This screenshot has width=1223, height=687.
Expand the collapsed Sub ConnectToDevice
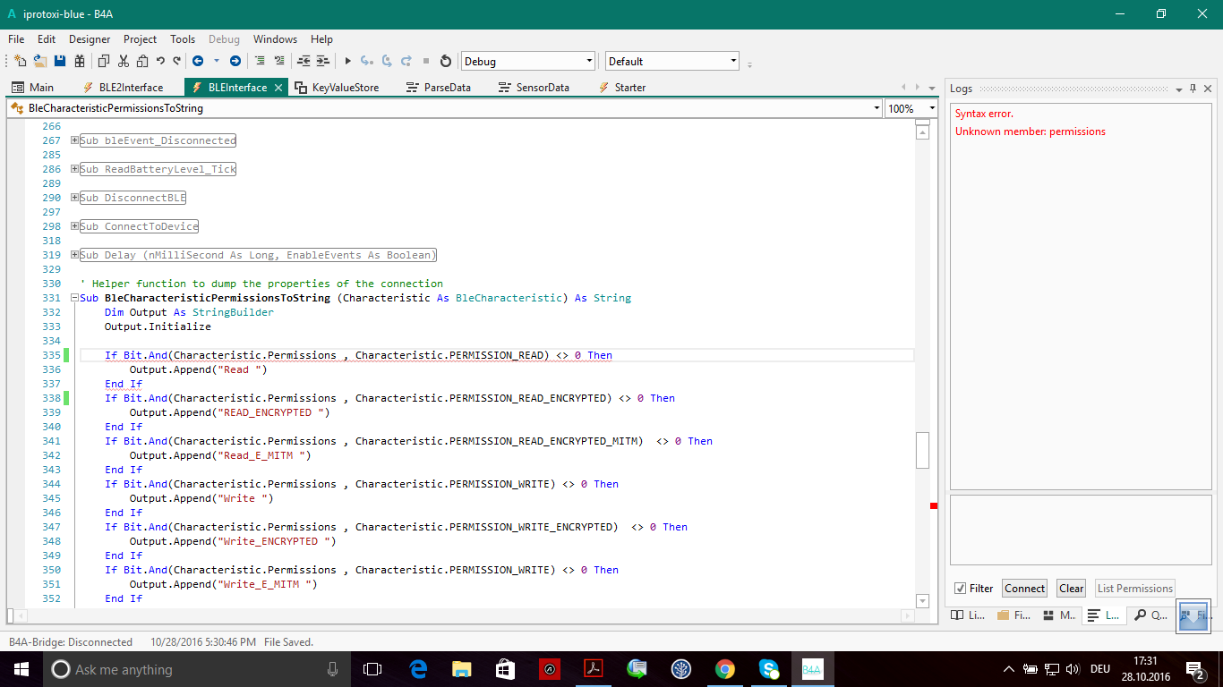tap(74, 226)
